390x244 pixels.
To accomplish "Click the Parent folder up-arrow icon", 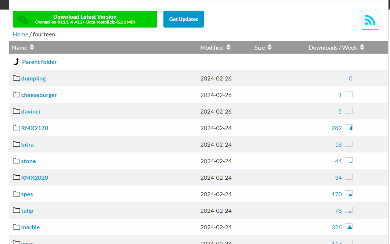I will coord(17,61).
